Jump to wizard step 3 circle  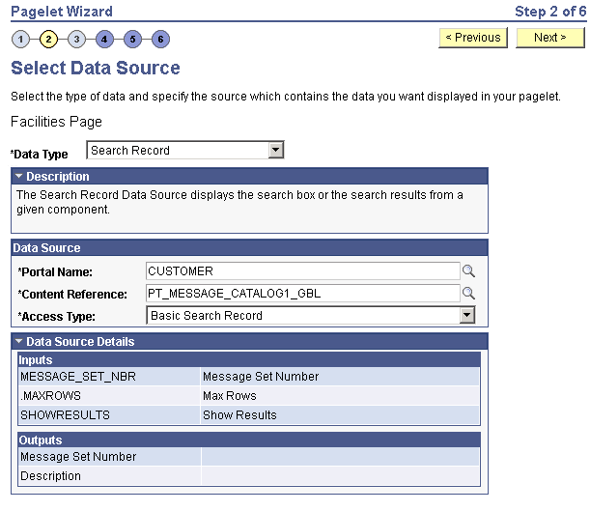click(76, 40)
